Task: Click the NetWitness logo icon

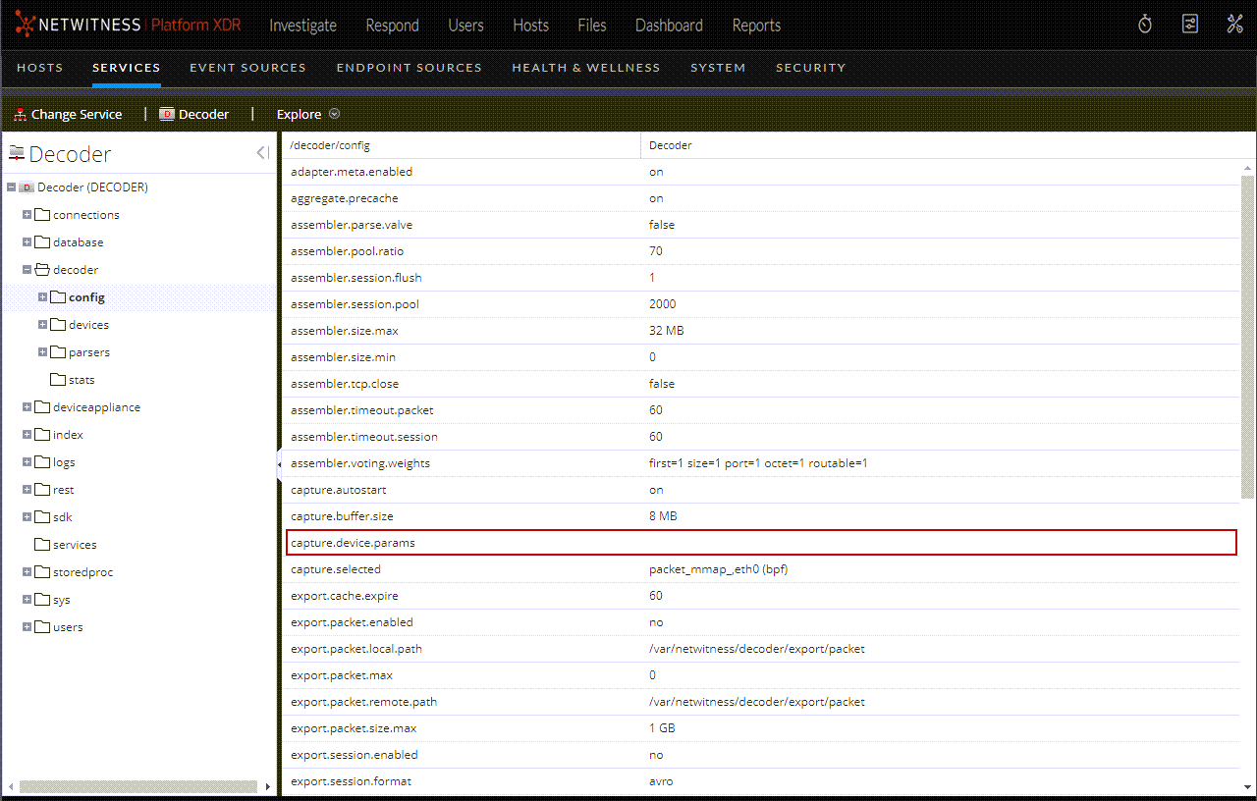Action: 24,25
